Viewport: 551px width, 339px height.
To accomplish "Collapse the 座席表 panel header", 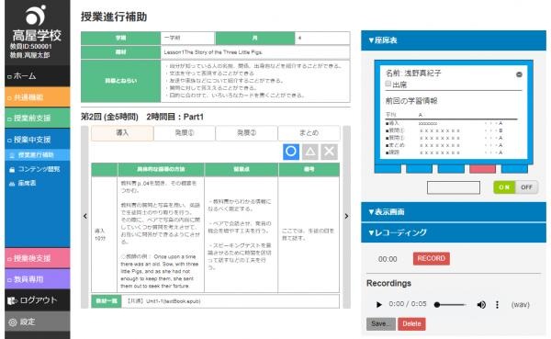I will [454, 40].
